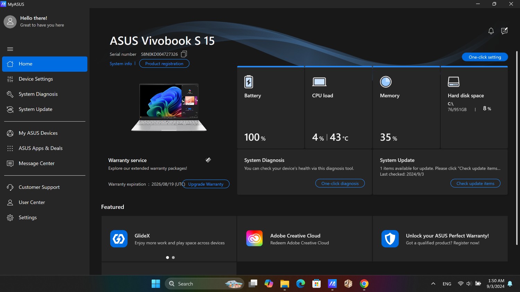Open the Windows Start menu
520x292 pixels.
click(156, 284)
